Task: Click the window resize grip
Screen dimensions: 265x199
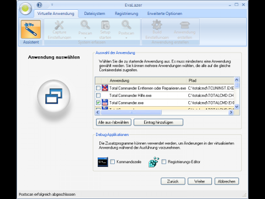Action: tap(245, 195)
